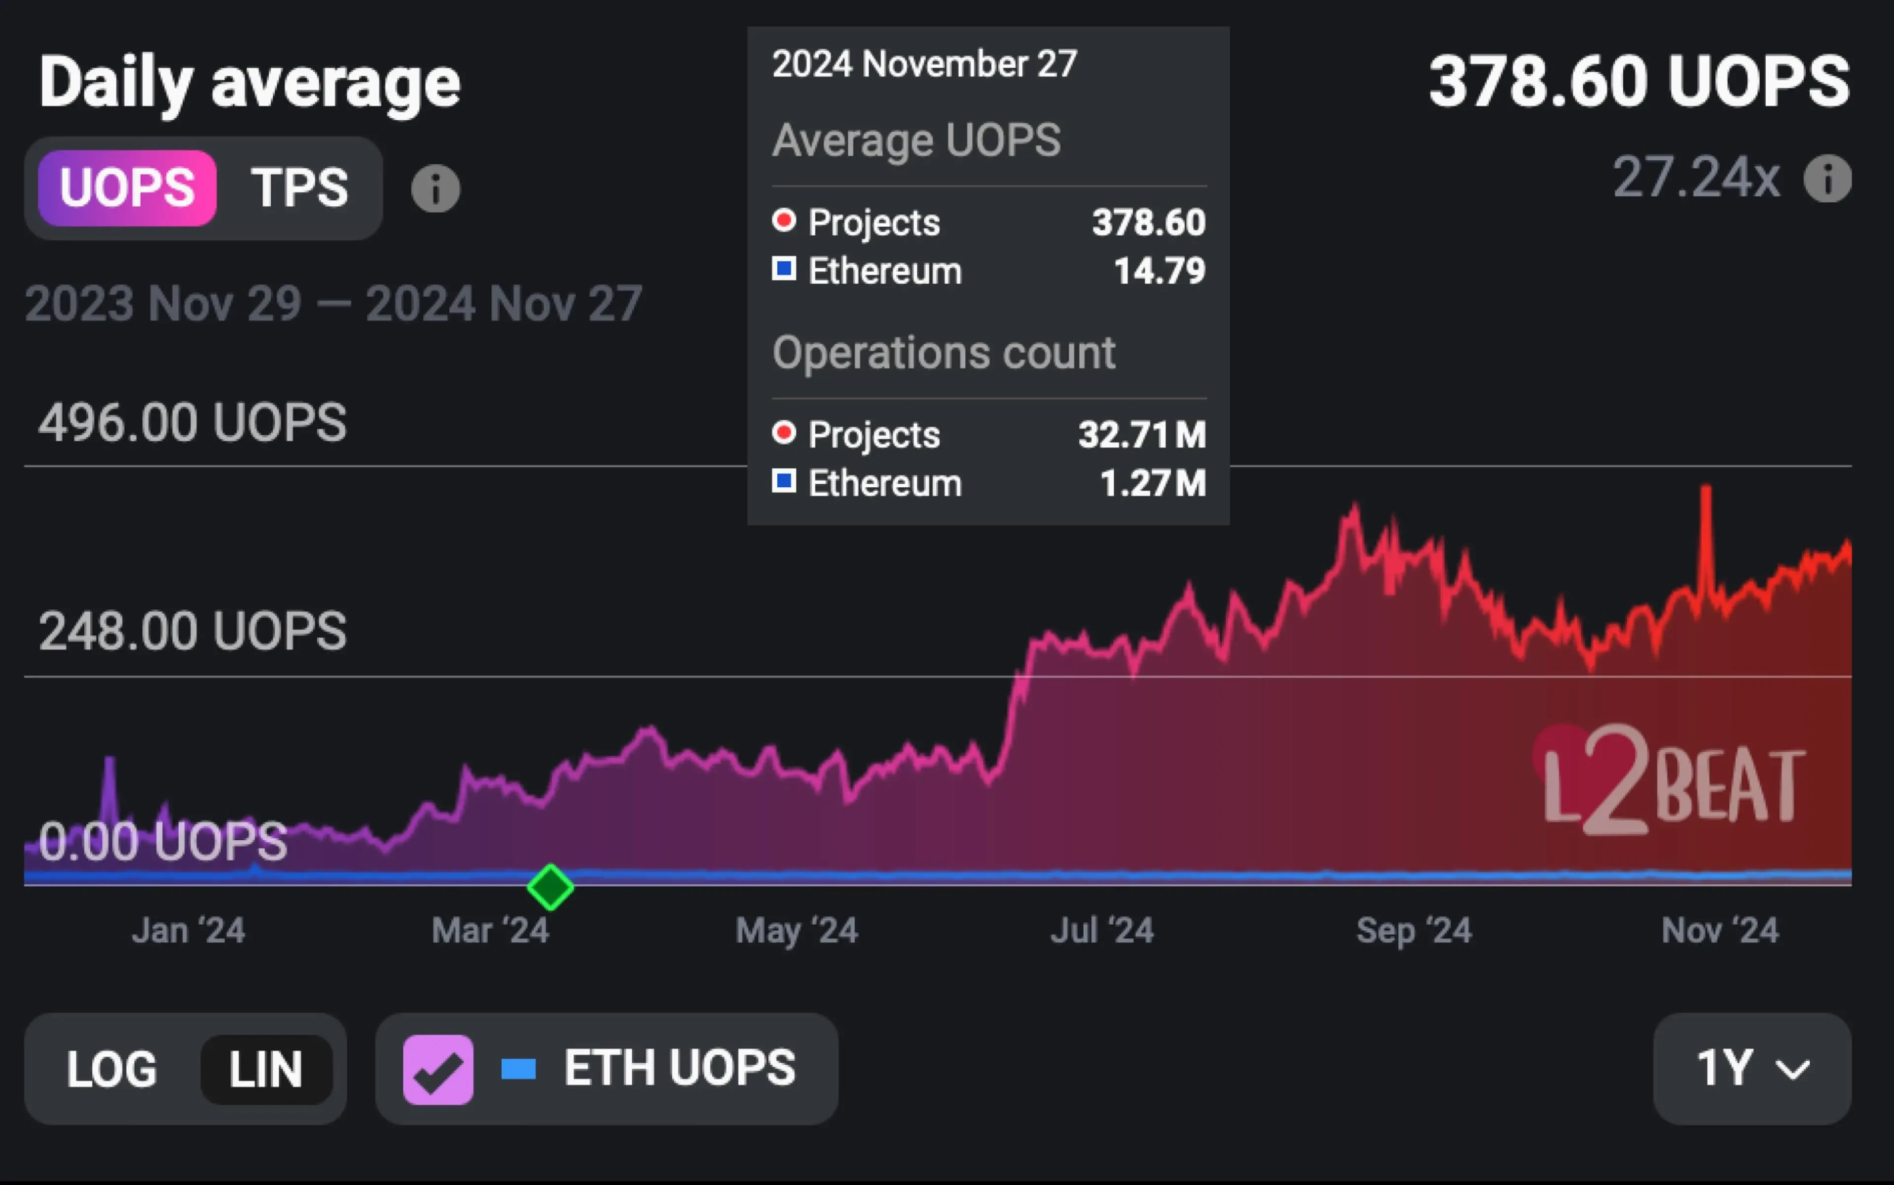Viewport: 1894px width, 1185px height.
Task: Select LOG scale
Action: point(111,1069)
